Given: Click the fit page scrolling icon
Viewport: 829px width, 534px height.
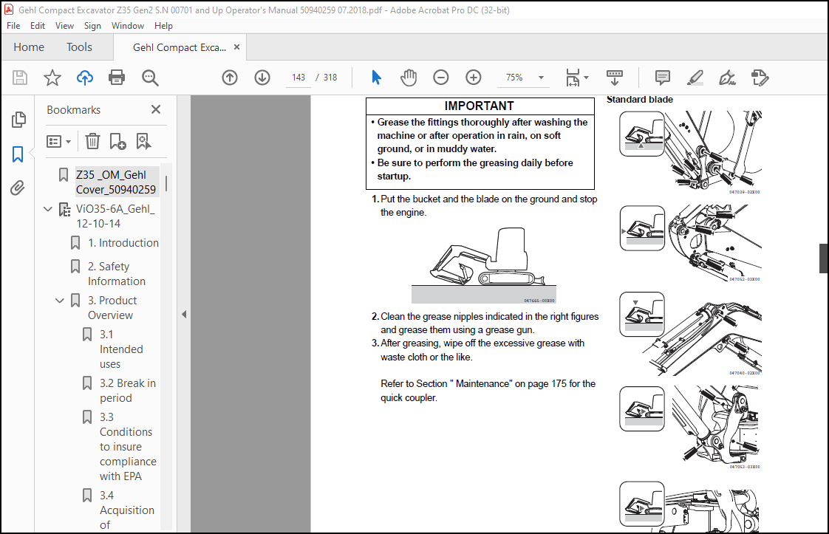Looking at the screenshot, I should (573, 78).
